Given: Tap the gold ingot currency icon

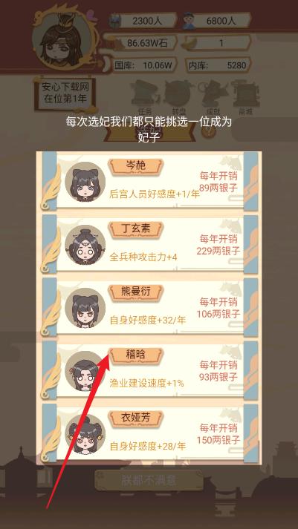Looking at the screenshot, I should 191,44.
